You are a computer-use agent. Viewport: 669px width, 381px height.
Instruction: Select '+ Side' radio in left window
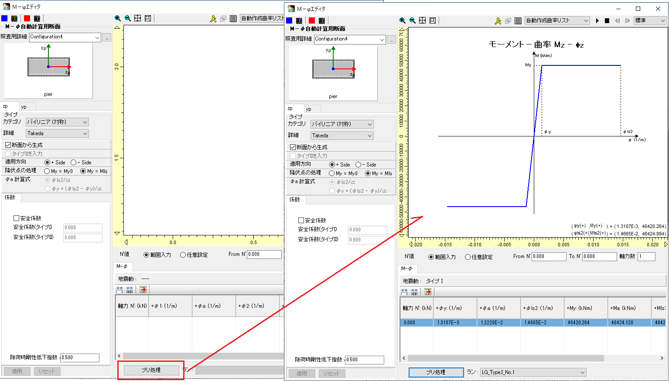[x=47, y=162]
